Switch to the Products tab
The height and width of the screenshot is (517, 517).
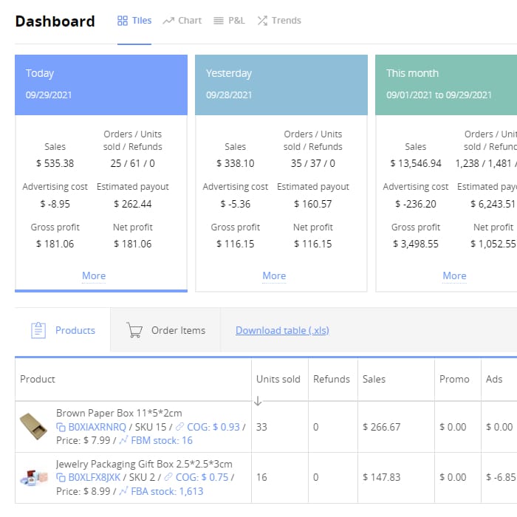(x=63, y=330)
